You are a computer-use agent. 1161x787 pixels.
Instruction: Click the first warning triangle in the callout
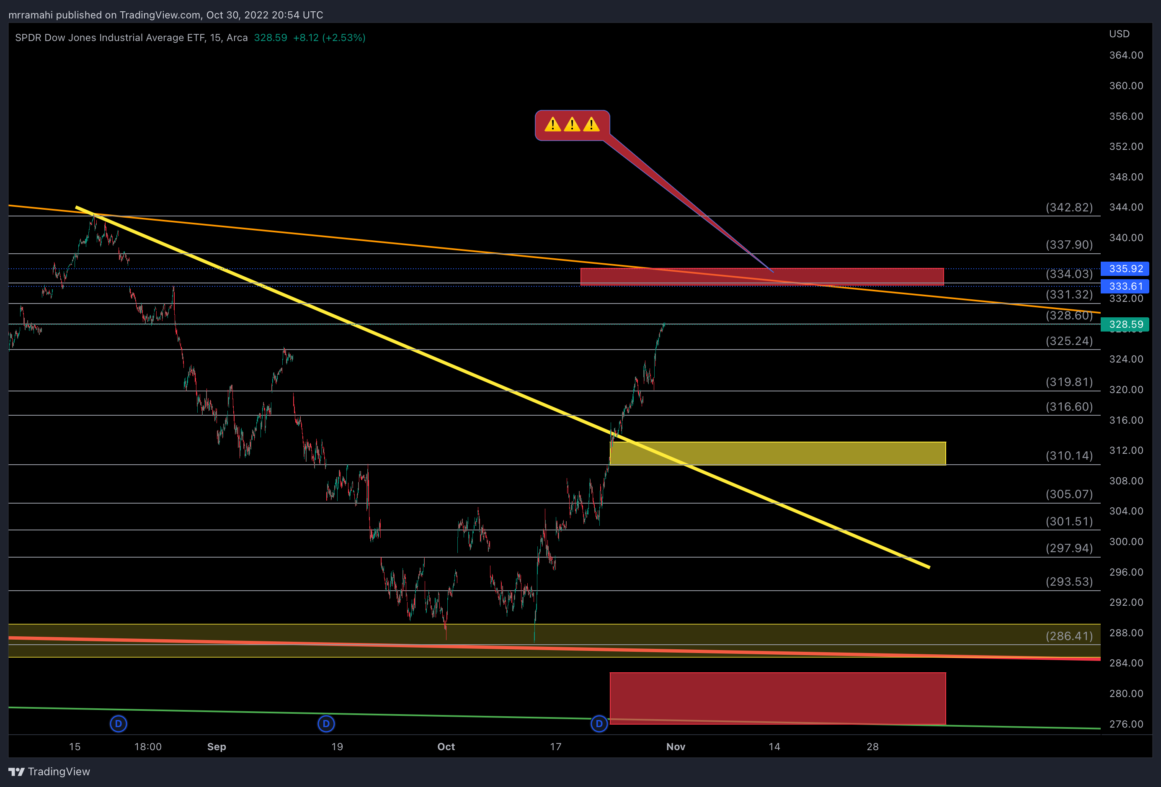click(x=552, y=124)
